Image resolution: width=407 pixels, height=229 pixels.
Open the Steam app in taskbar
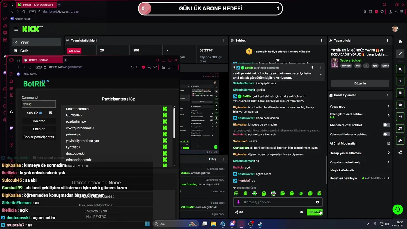click(260, 224)
